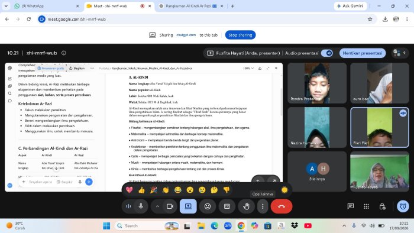Expand audio and video settings chevron
414x233 pixels.
point(157,206)
